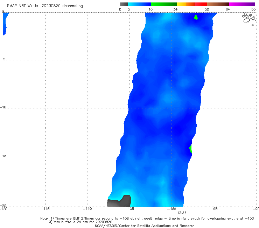Click the "5" label under the color bar
The width and height of the screenshot is (259, 228).
[x=129, y=9]
